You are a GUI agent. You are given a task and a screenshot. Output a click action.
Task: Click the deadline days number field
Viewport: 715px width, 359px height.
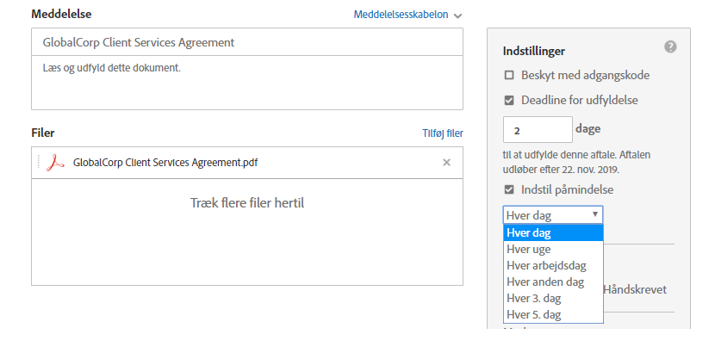point(538,130)
